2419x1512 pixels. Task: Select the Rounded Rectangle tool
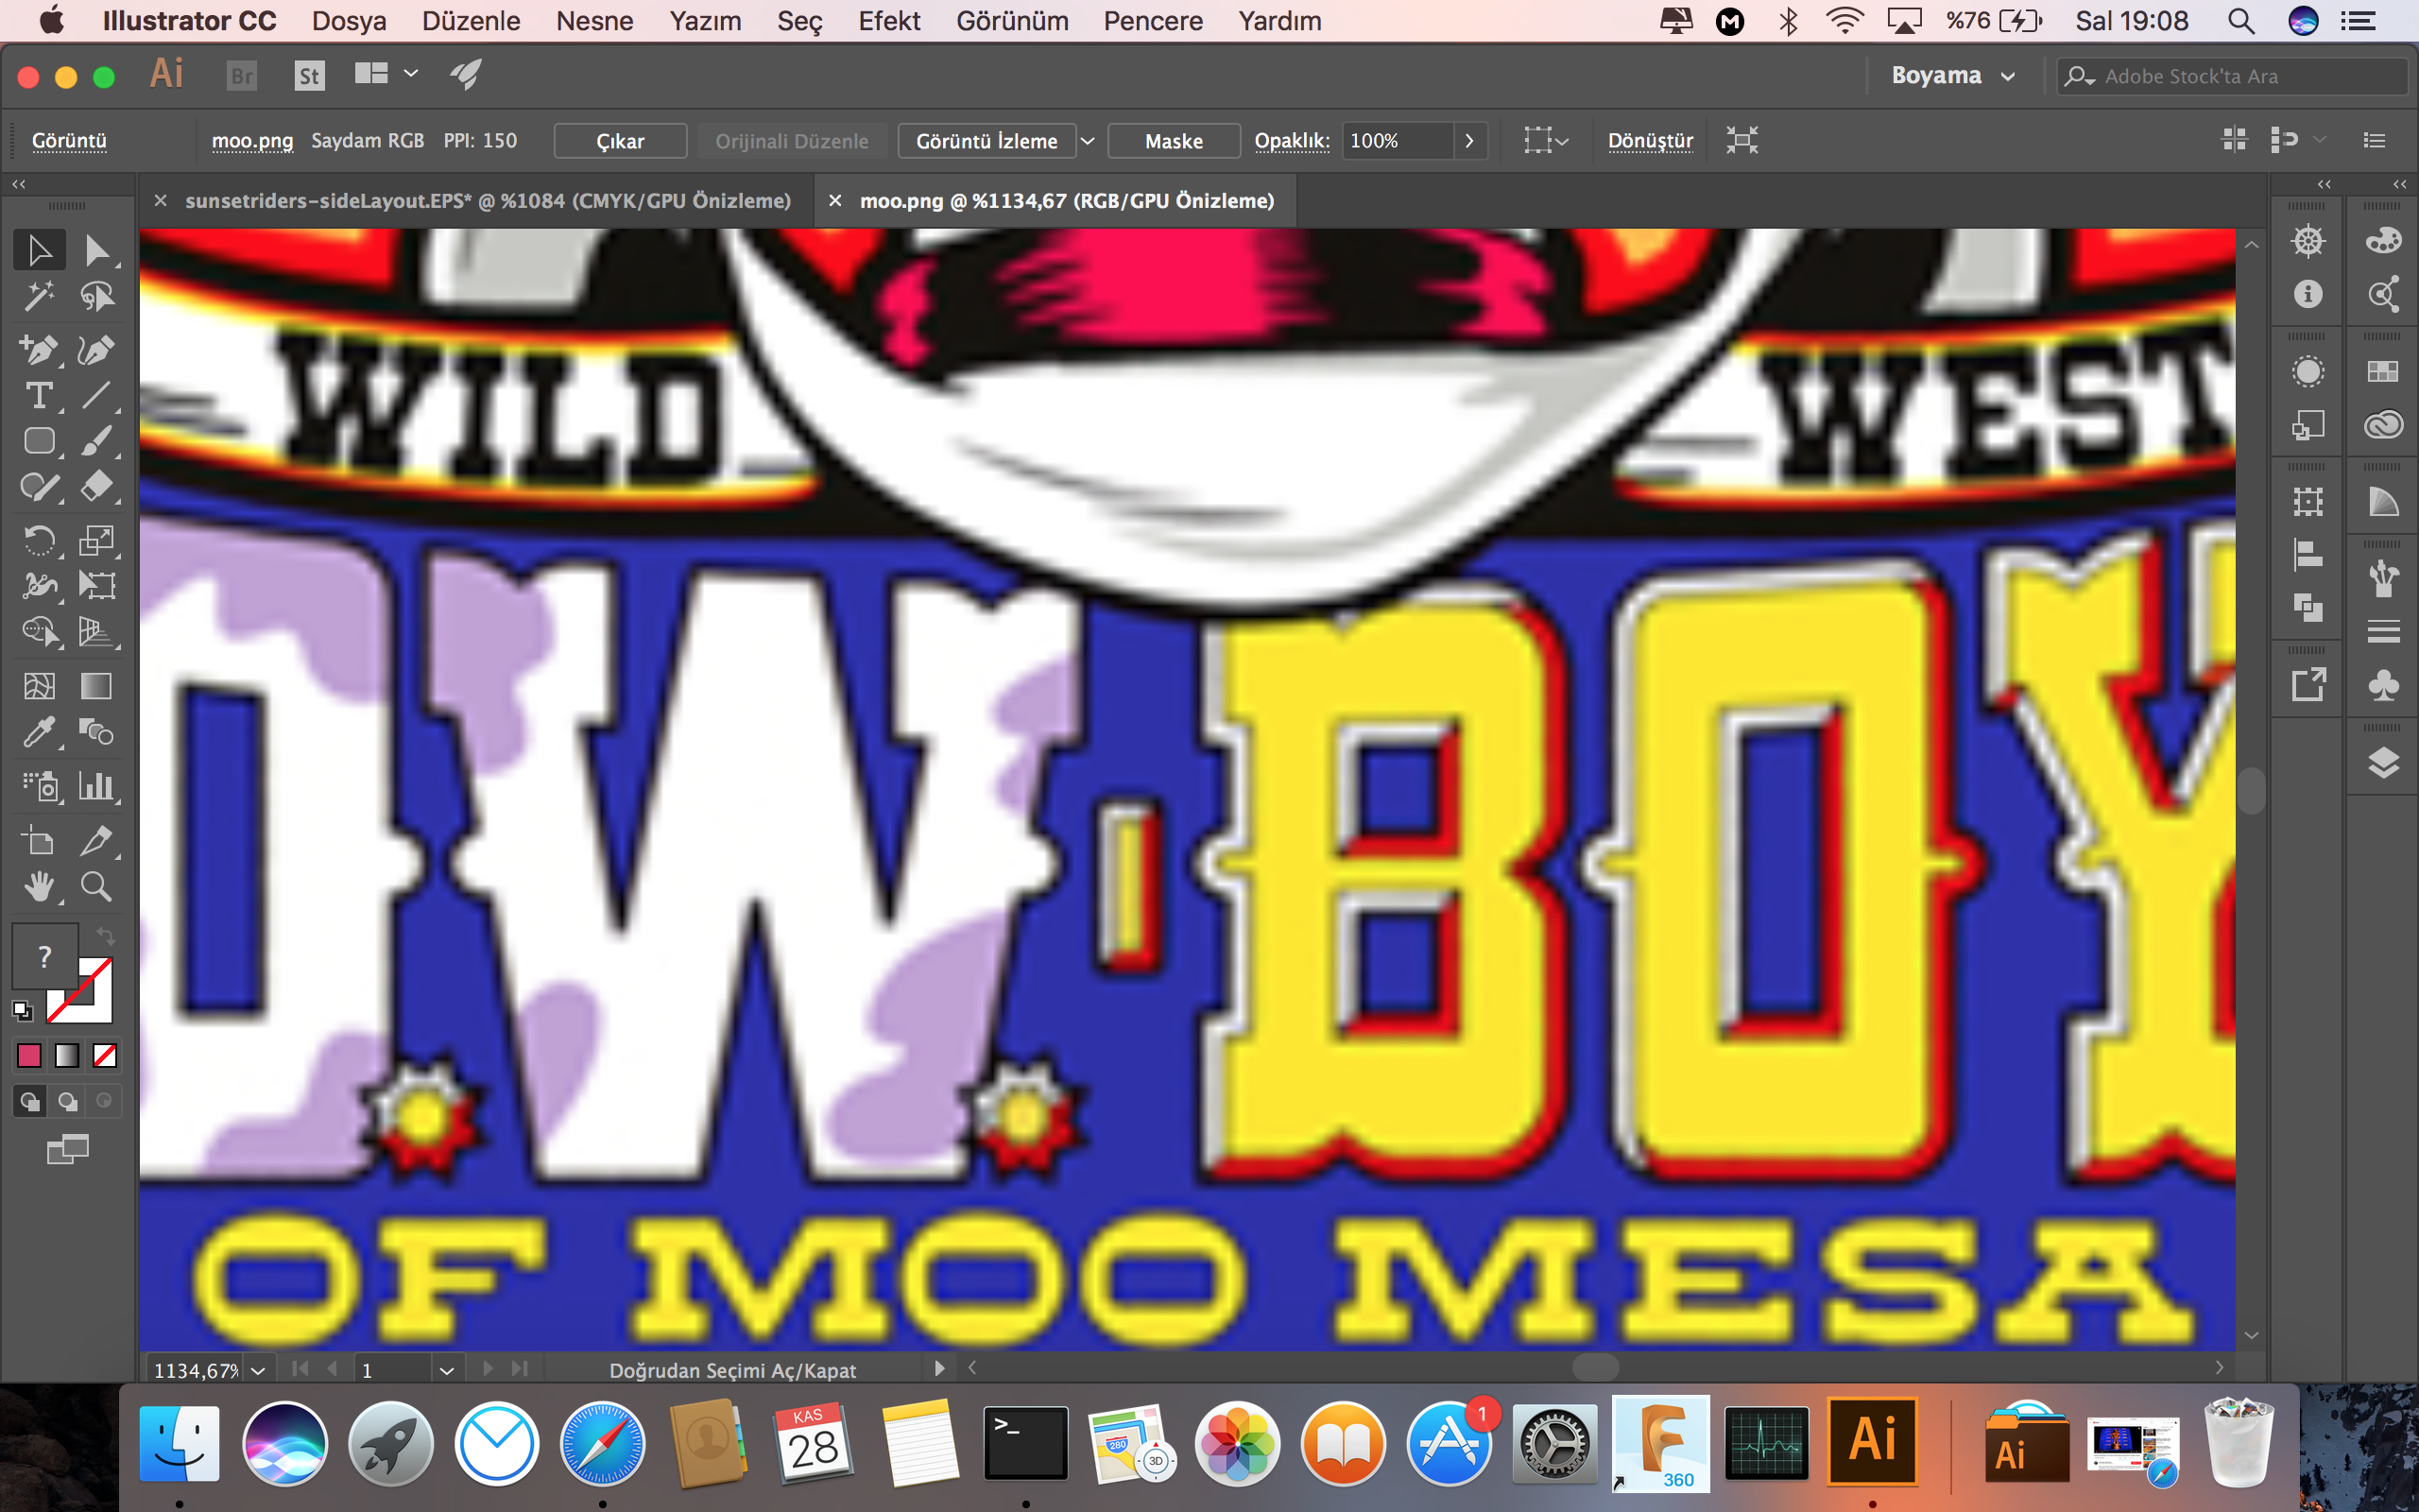(x=40, y=441)
